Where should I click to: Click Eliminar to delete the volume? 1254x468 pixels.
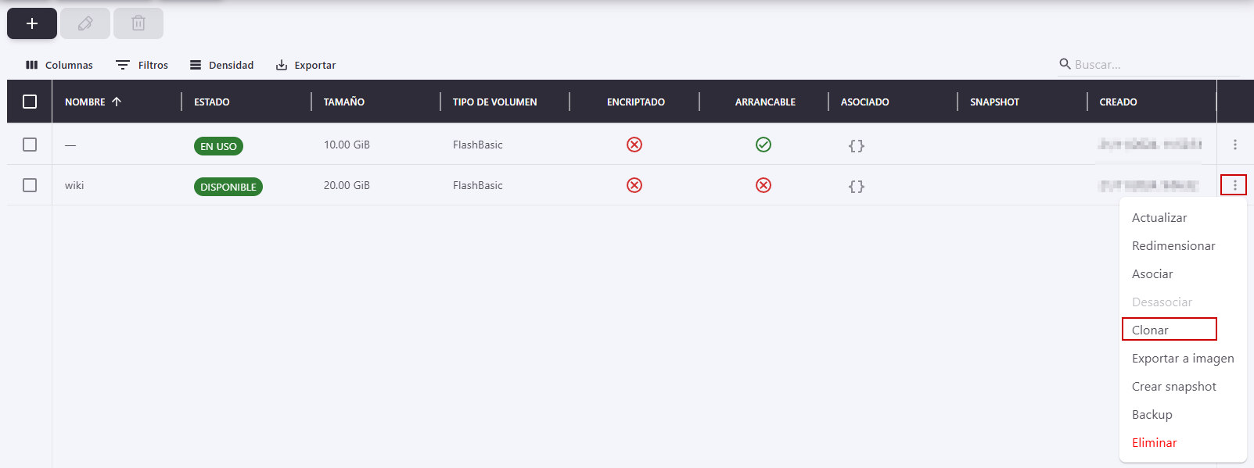point(1154,442)
